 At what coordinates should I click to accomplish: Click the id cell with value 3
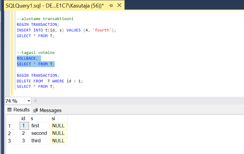[x=24, y=141]
